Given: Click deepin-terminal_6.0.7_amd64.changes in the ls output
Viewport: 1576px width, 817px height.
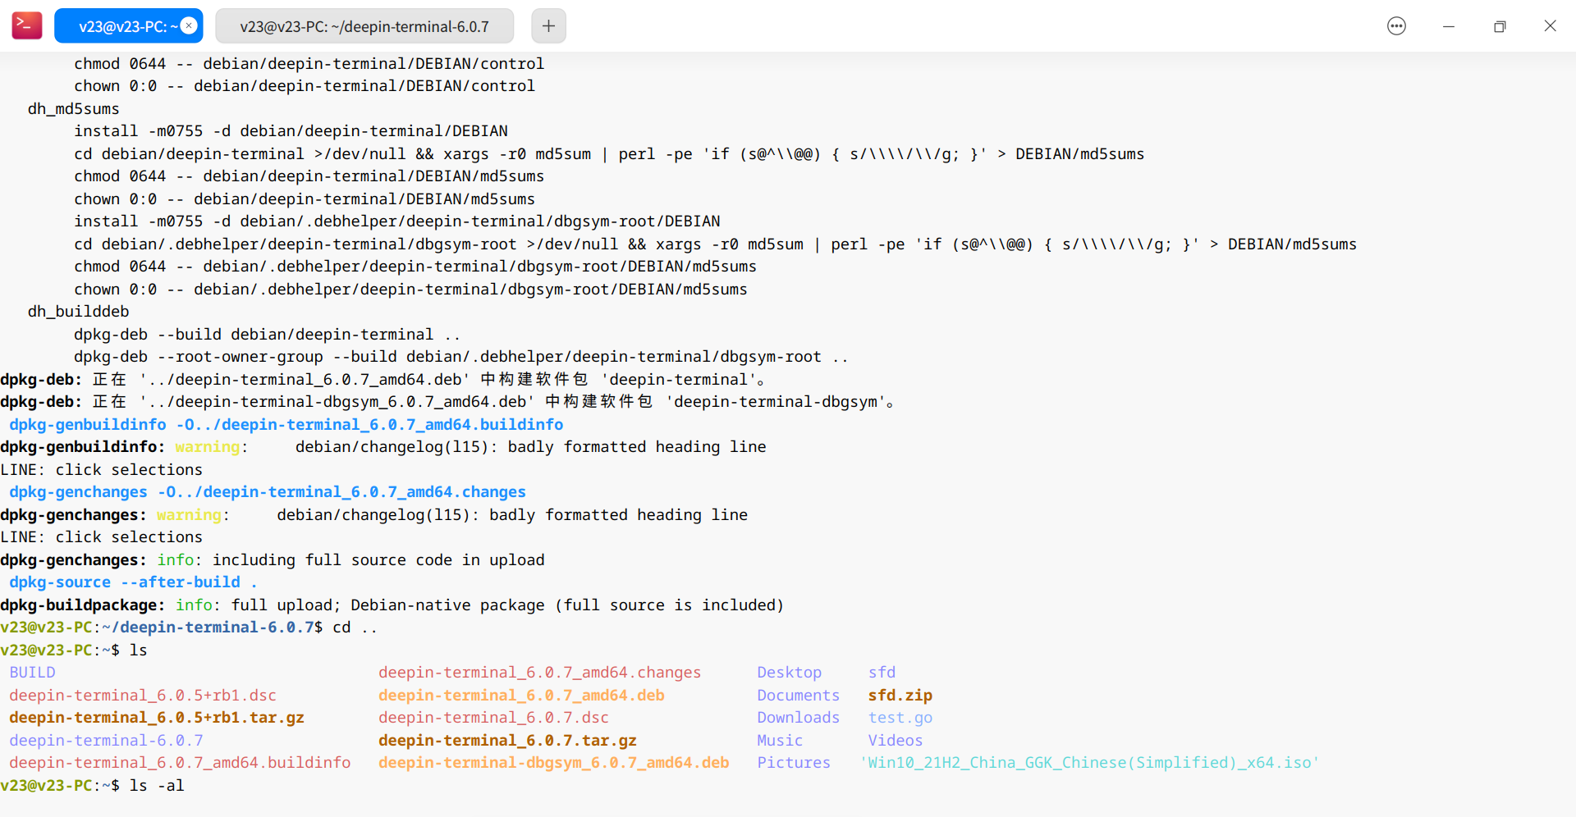Looking at the screenshot, I should tap(540, 673).
